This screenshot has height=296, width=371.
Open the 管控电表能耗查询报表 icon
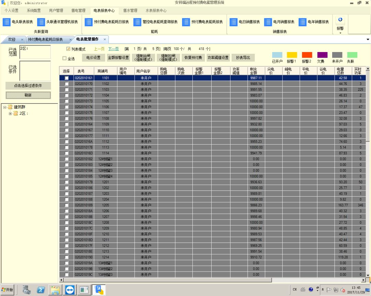[x=137, y=22]
